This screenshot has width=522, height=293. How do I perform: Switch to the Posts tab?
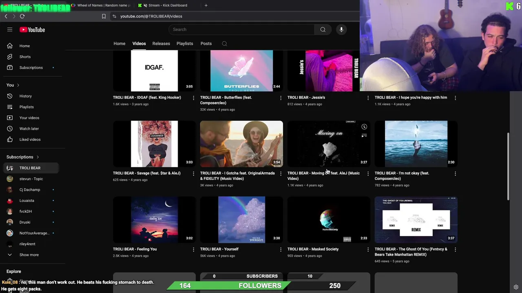[206, 44]
